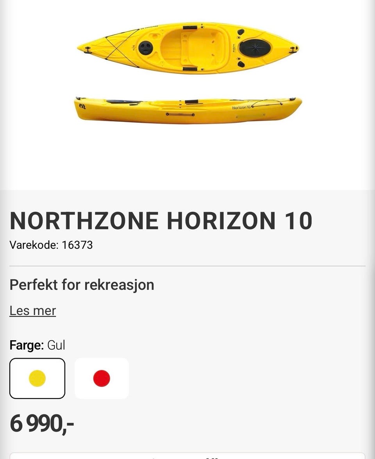This screenshot has height=459, width=375.
Task: Click the kayak cockpit seat area
Action: pos(195,48)
